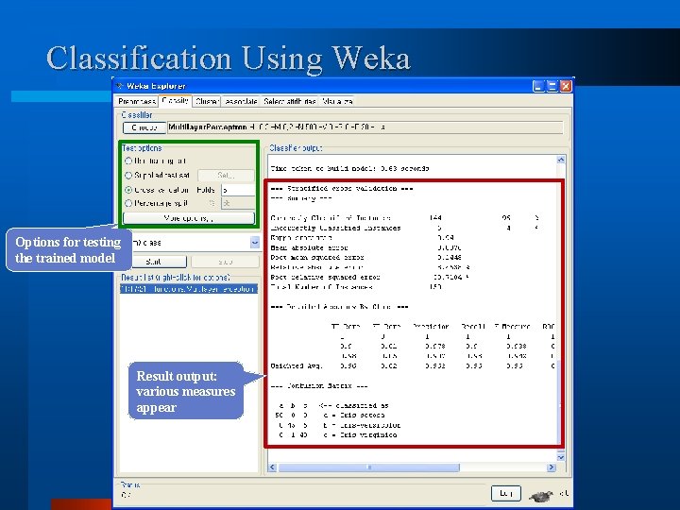Click the 'Confusion Matrix' heading text
This screenshot has width=680, height=510.
(x=319, y=386)
